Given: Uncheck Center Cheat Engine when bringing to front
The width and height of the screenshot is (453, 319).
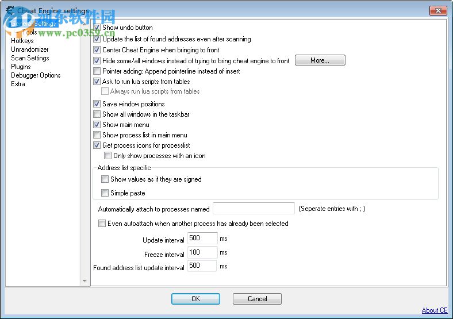Looking at the screenshot, I should pos(97,49).
